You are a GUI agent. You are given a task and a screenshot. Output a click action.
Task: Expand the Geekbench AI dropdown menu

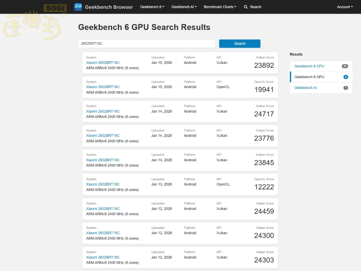pyautogui.click(x=184, y=7)
